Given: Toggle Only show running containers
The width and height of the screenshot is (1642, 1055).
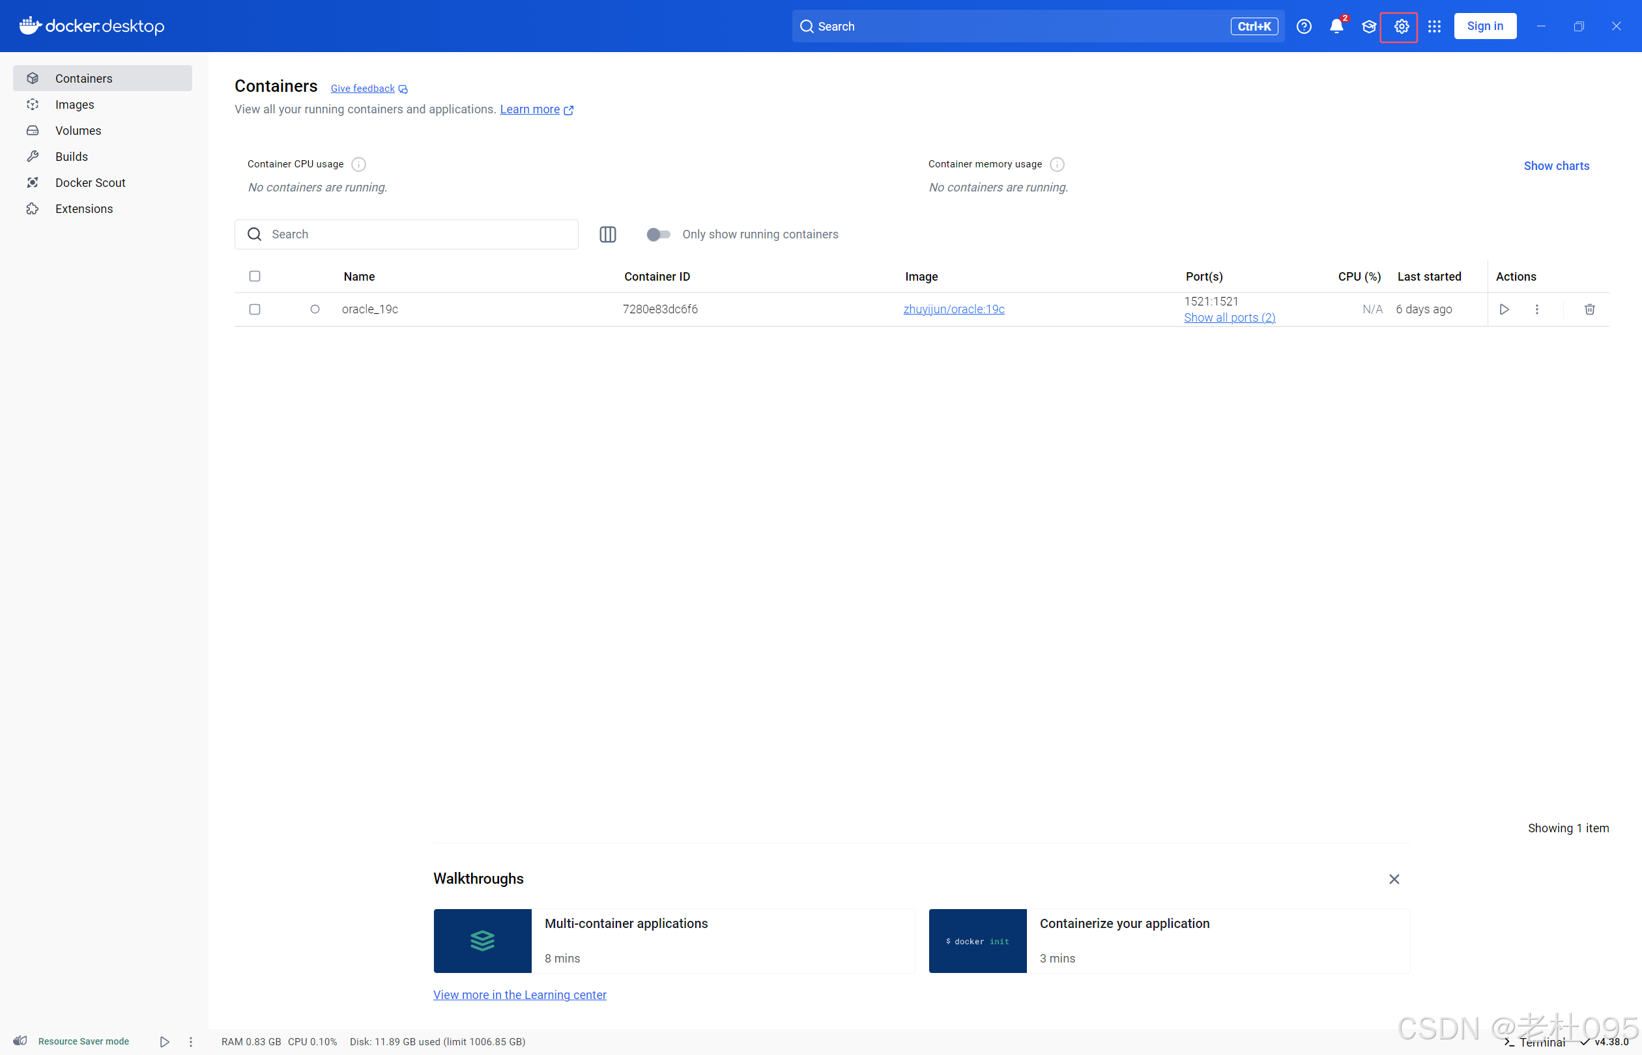Looking at the screenshot, I should [658, 234].
